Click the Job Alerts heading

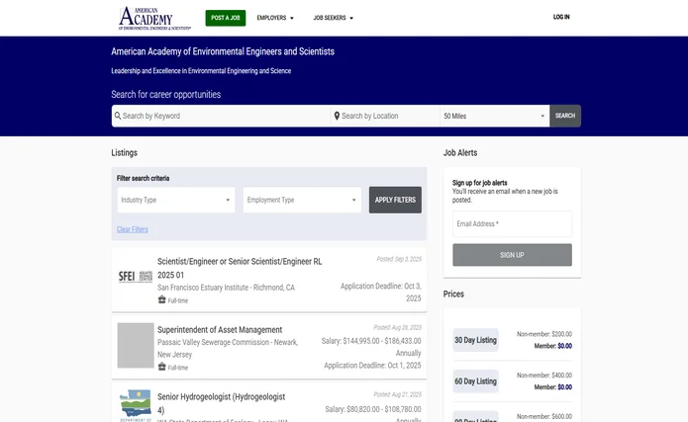tap(460, 152)
